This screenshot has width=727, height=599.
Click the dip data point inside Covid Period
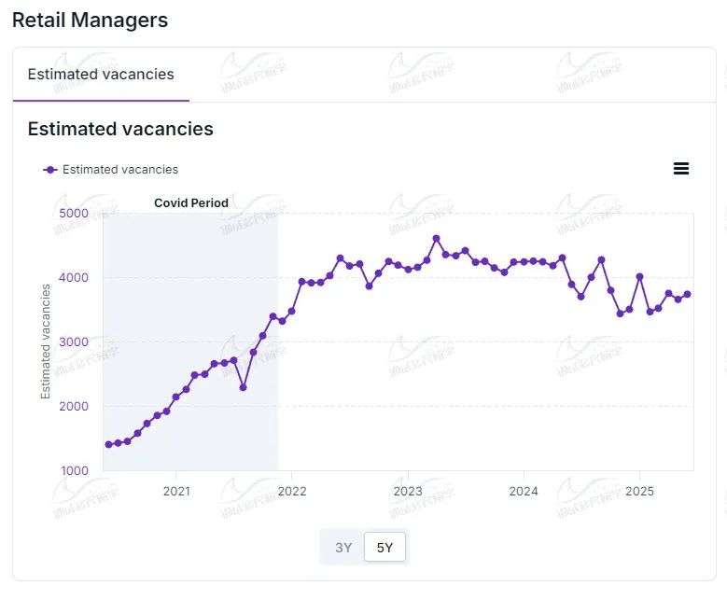tap(243, 387)
